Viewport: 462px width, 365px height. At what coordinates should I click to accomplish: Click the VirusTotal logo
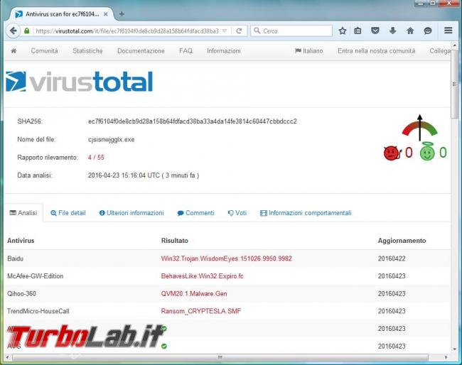[79, 82]
